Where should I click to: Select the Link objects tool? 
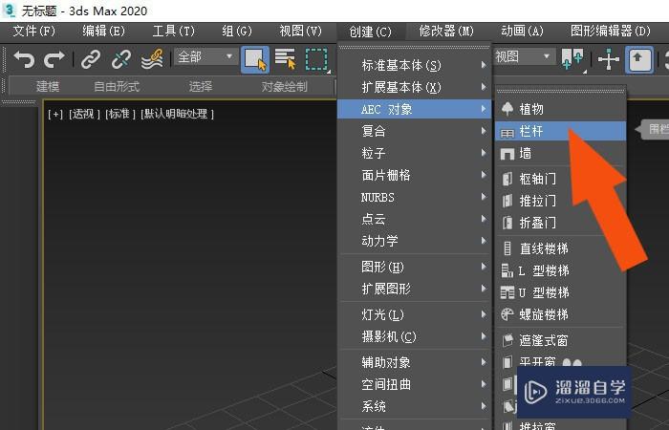tap(91, 59)
